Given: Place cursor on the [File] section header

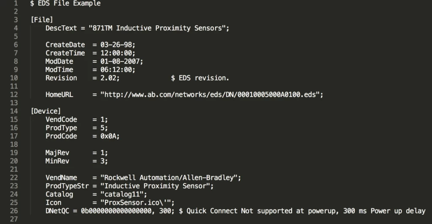Looking at the screenshot, I should click(42, 19).
